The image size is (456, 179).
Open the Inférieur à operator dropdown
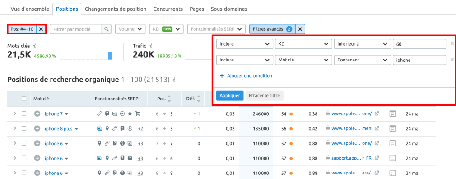[362, 44]
